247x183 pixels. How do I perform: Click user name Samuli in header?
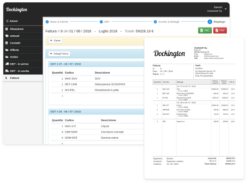[x=218, y=7]
